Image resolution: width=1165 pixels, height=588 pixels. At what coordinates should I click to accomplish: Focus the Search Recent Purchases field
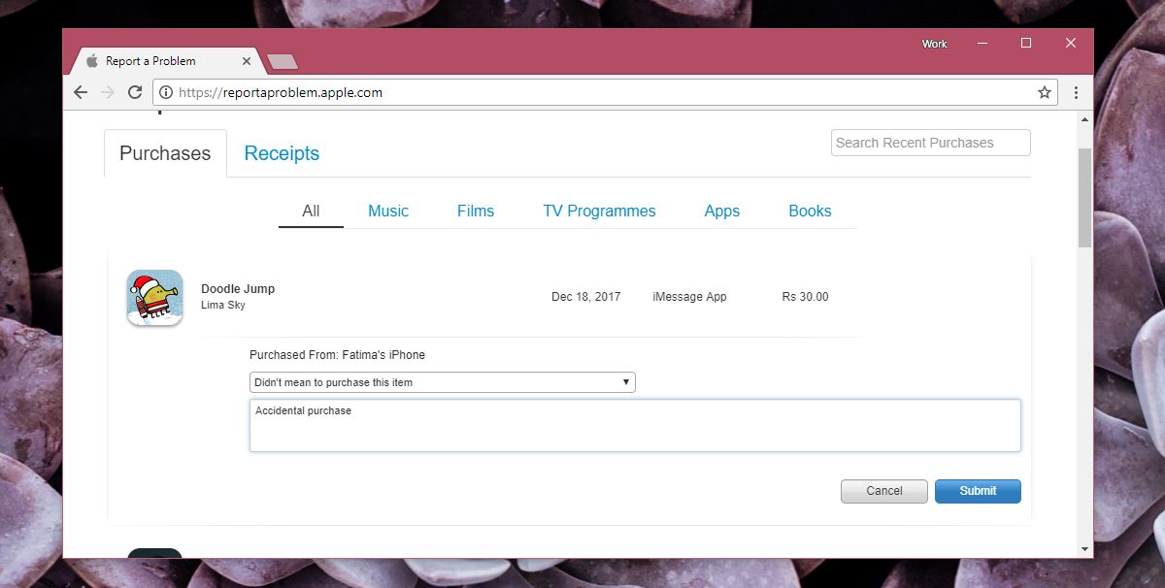tap(931, 143)
